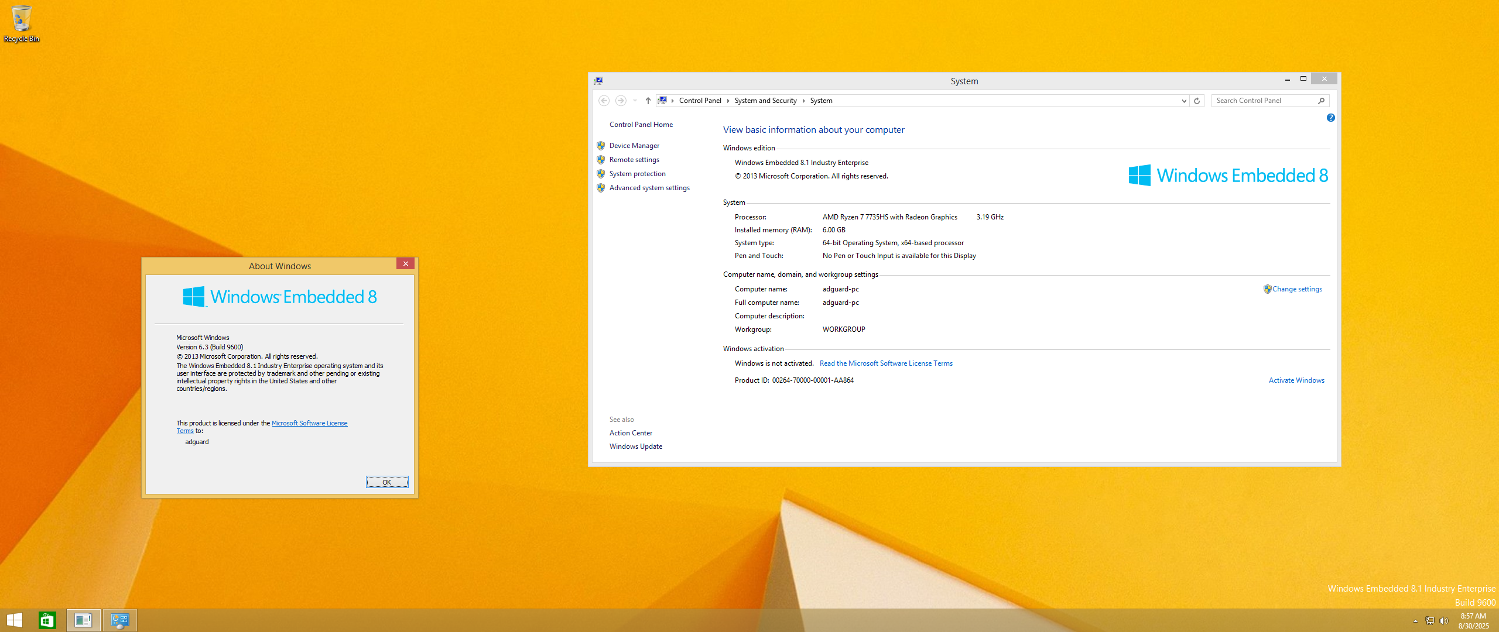Open the Store app from taskbar
The height and width of the screenshot is (632, 1499).
pyautogui.click(x=47, y=620)
